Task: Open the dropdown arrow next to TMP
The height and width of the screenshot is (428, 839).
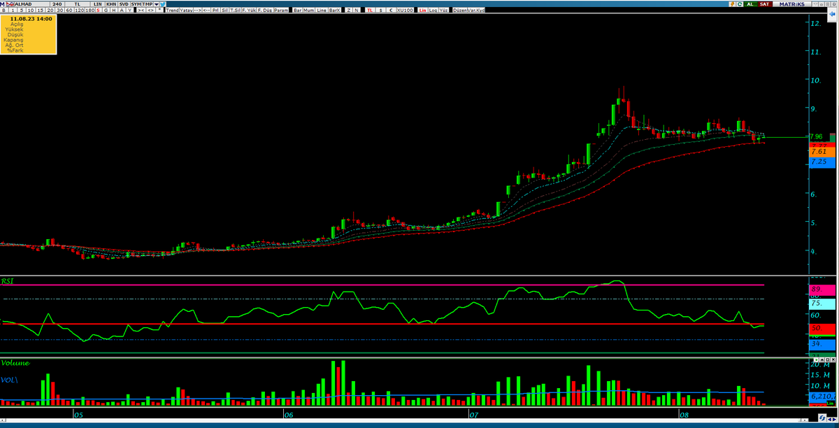Action: click(x=156, y=3)
